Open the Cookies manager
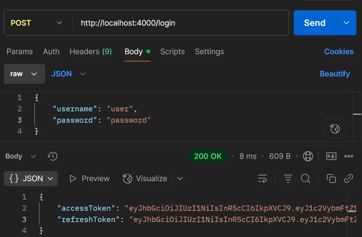The image size is (362, 237). pos(339,52)
